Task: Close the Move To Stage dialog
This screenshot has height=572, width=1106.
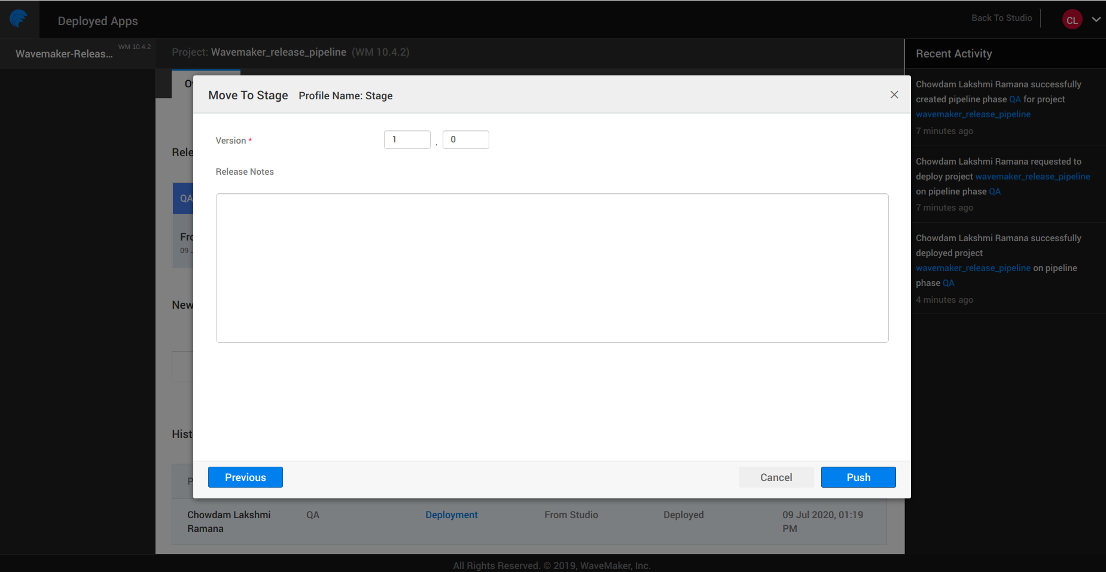Action: coord(894,95)
